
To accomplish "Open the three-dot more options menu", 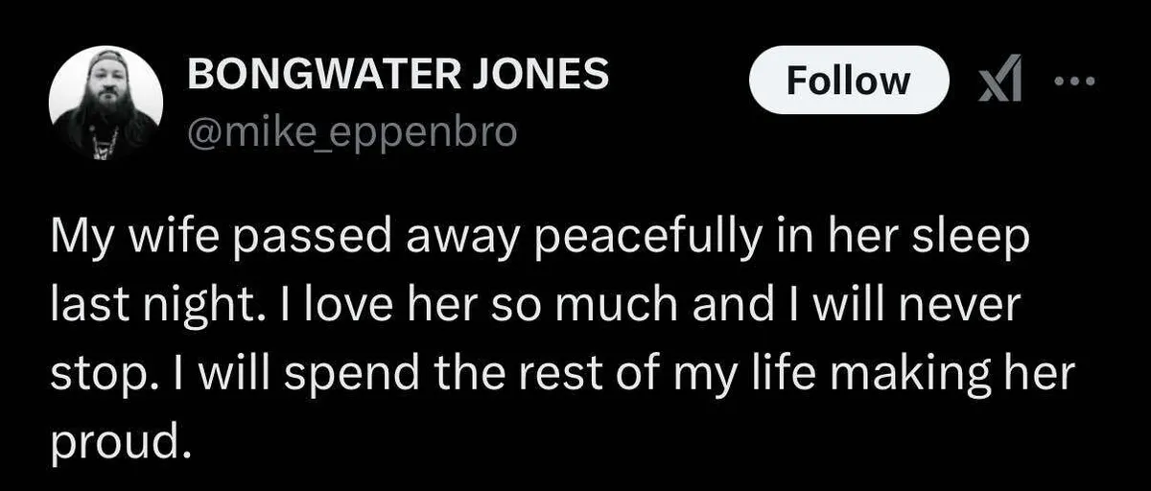I will tap(1074, 81).
